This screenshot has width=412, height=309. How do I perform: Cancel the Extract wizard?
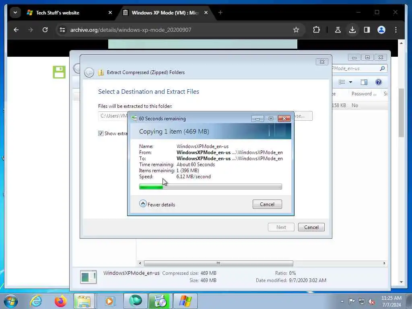[x=311, y=227]
